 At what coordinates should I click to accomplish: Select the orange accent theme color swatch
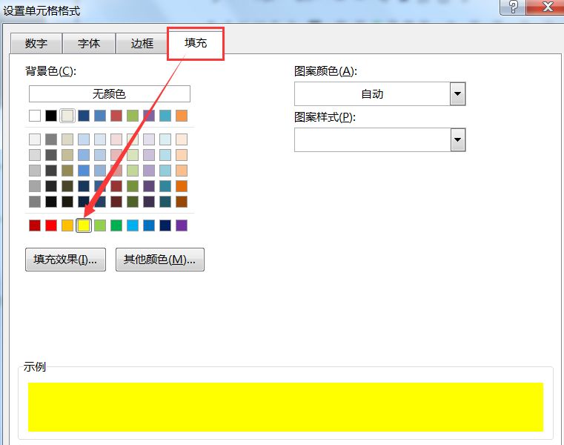pos(182,116)
